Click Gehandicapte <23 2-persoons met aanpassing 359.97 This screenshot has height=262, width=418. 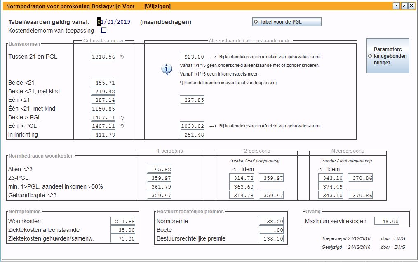[271, 195]
